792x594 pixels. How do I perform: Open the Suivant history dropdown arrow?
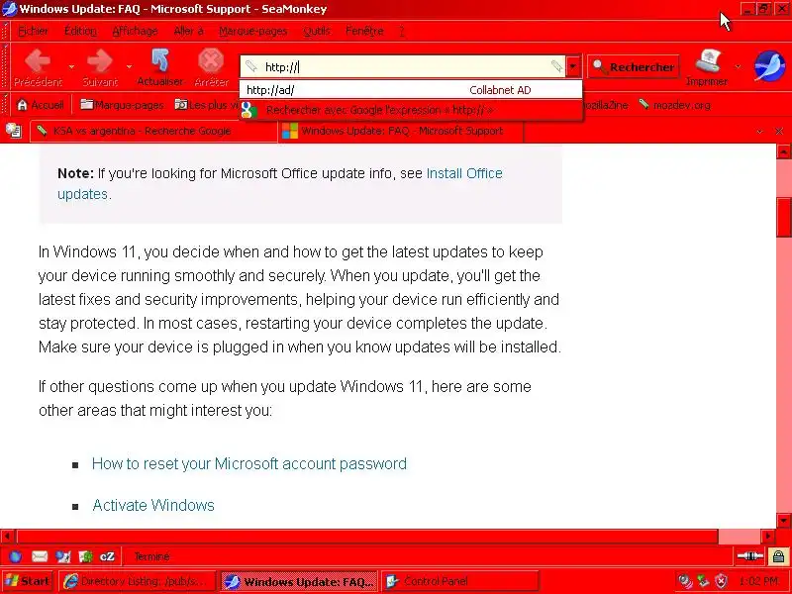(x=129, y=66)
